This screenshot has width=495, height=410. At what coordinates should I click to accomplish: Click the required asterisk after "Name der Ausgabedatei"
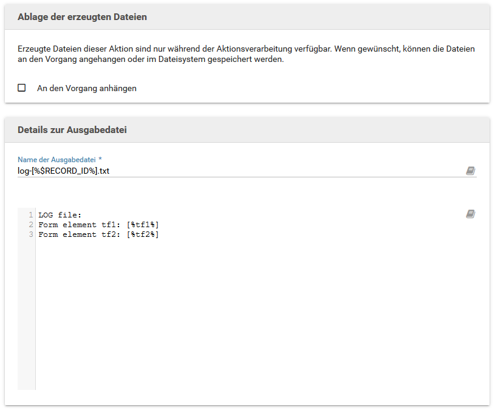(100, 159)
